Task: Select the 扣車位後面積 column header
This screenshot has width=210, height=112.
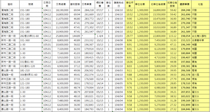Action: (x=172, y=4)
